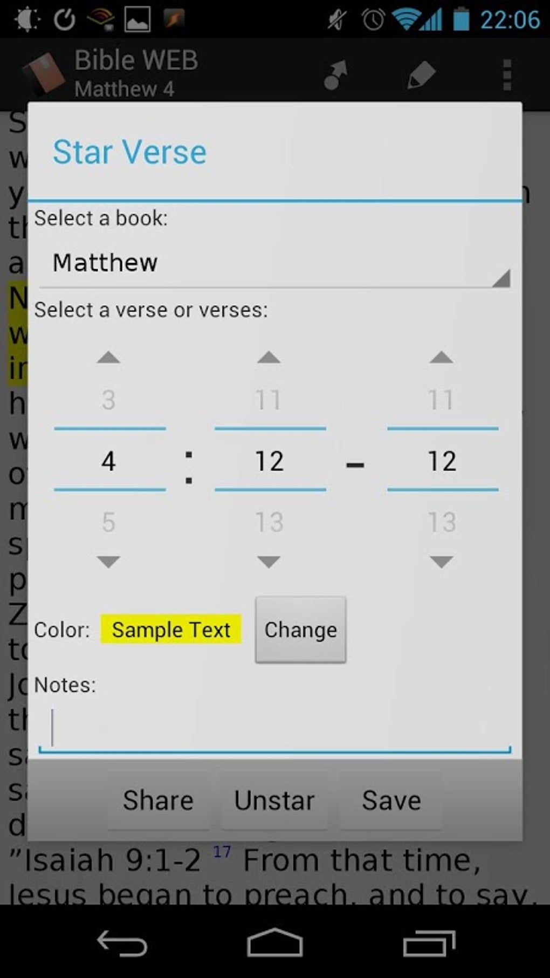
Task: Tap the go-to arrow icon in header
Action: 335,74
